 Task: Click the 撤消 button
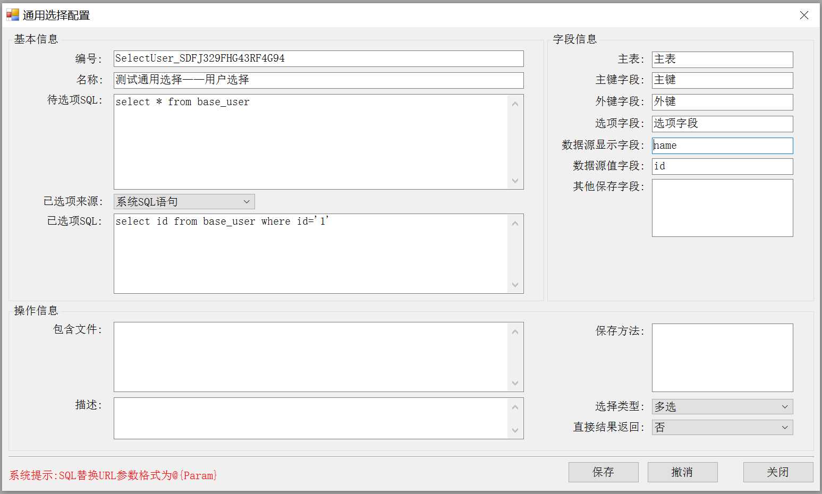click(x=682, y=472)
